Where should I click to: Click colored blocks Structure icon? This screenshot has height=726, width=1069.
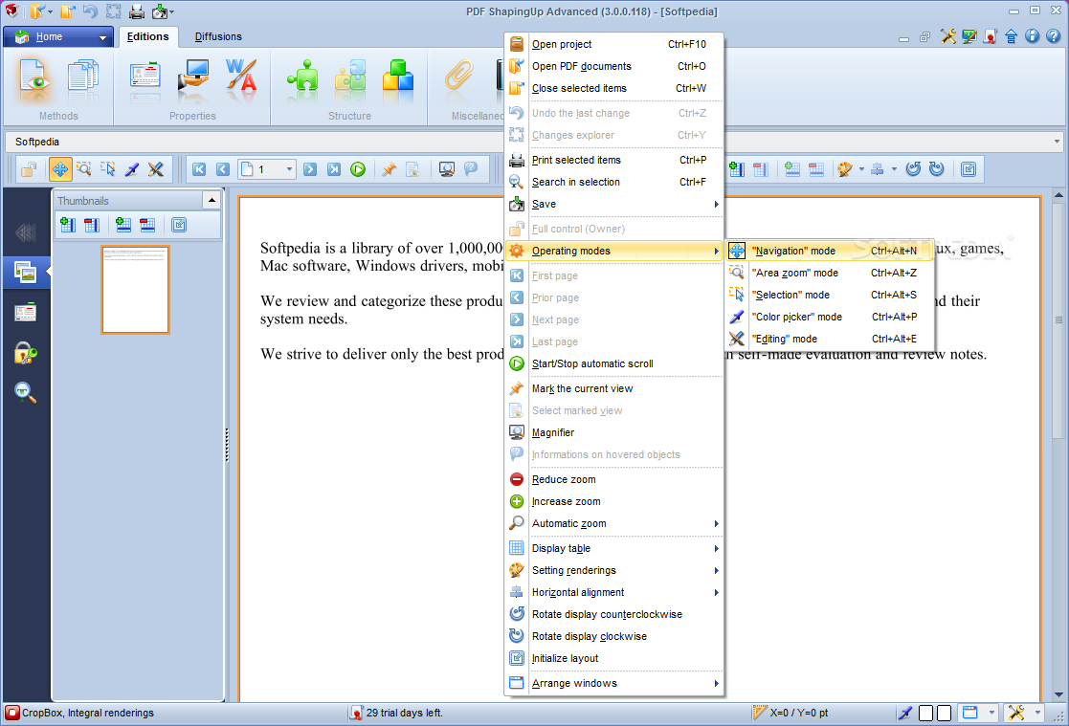pyautogui.click(x=398, y=77)
